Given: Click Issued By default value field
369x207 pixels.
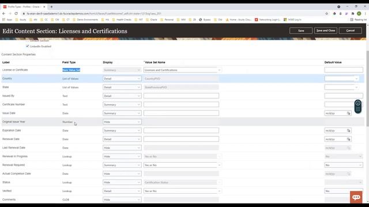Looking at the screenshot, I should coord(344,96).
